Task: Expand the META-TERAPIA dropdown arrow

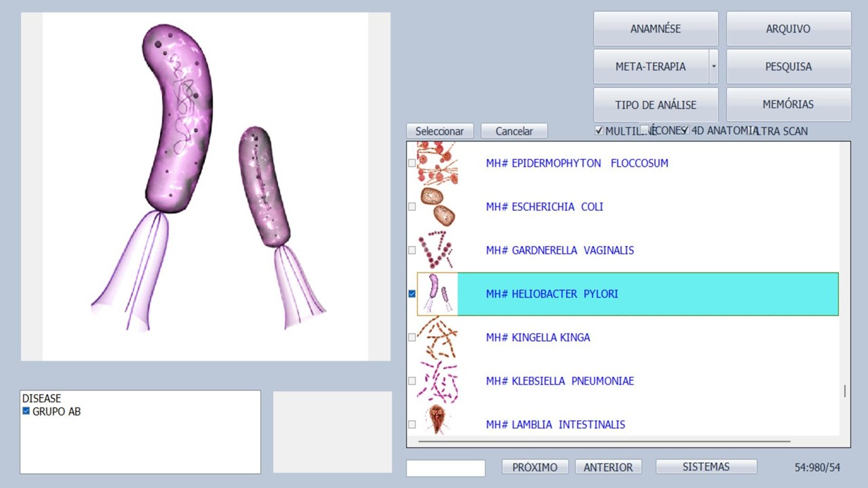Action: (x=713, y=66)
